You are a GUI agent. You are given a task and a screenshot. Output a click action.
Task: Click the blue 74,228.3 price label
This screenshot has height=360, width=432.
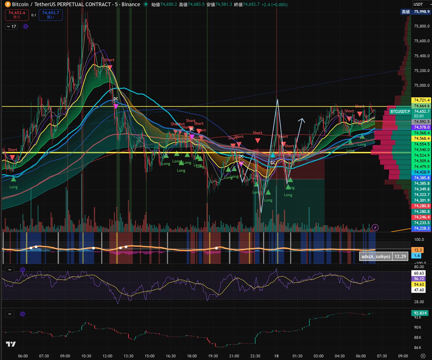[x=422, y=228]
